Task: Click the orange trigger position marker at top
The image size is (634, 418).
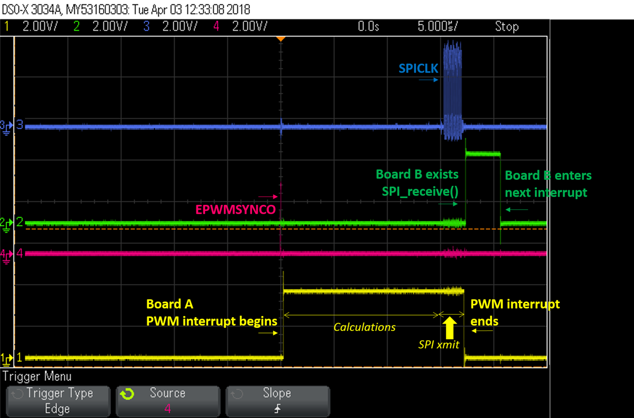Action: point(281,39)
